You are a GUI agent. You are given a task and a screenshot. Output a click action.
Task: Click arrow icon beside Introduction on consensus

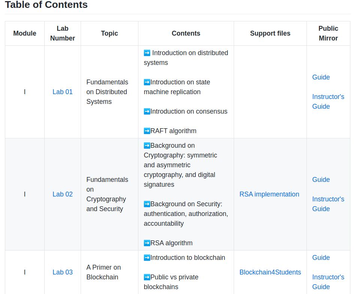[147, 111]
